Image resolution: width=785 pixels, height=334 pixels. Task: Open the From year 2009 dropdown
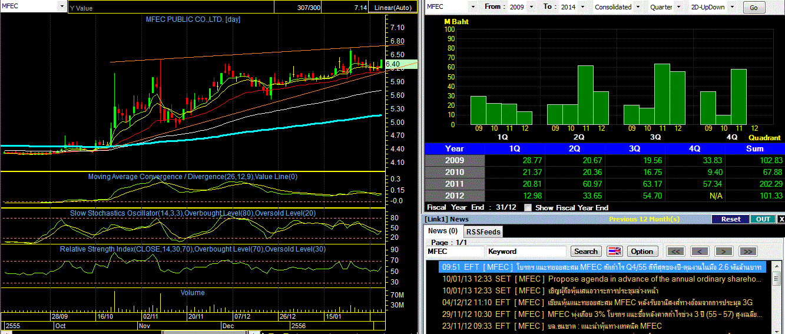pyautogui.click(x=532, y=6)
